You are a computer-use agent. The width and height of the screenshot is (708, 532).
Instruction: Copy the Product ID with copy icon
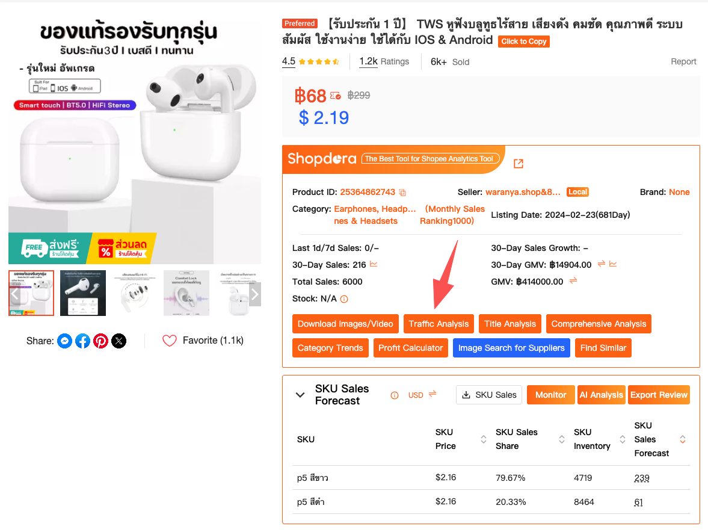pos(403,193)
